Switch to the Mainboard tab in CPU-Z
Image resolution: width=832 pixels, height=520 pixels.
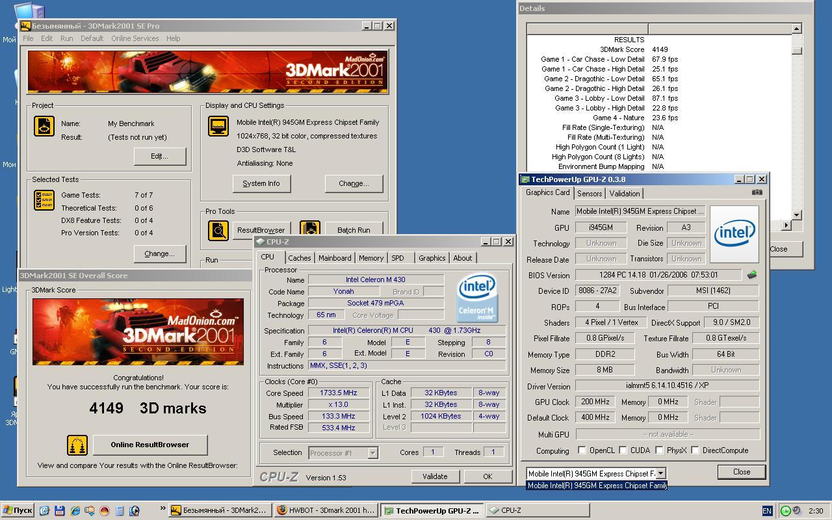point(335,258)
